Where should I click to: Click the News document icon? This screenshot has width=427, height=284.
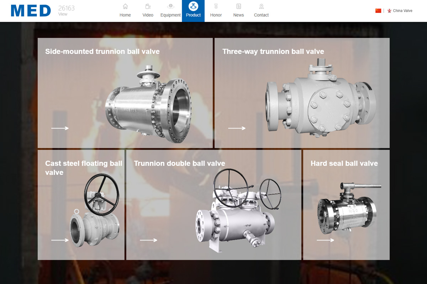coord(239,6)
